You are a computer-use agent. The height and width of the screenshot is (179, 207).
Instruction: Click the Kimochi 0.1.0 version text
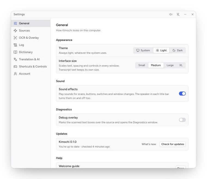coord(68,142)
